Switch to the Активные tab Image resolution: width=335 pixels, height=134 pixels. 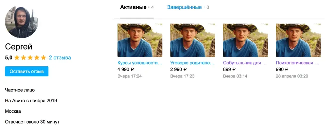133,7
